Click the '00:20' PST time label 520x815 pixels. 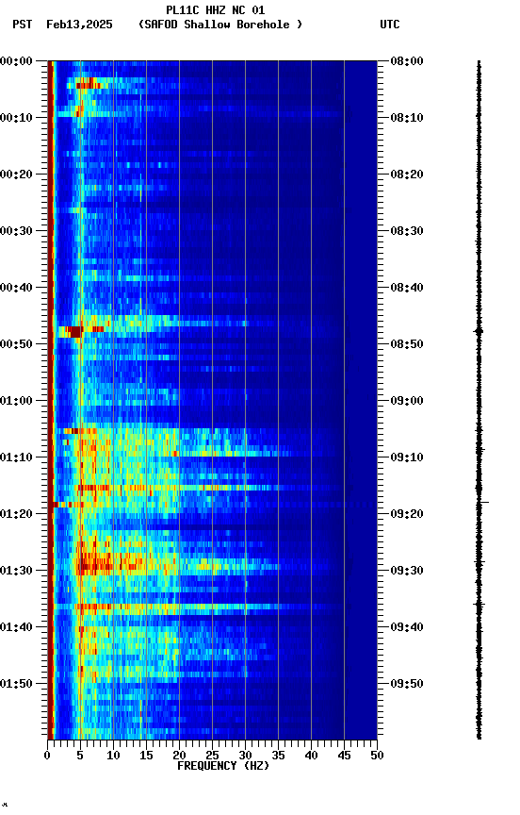click(16, 175)
